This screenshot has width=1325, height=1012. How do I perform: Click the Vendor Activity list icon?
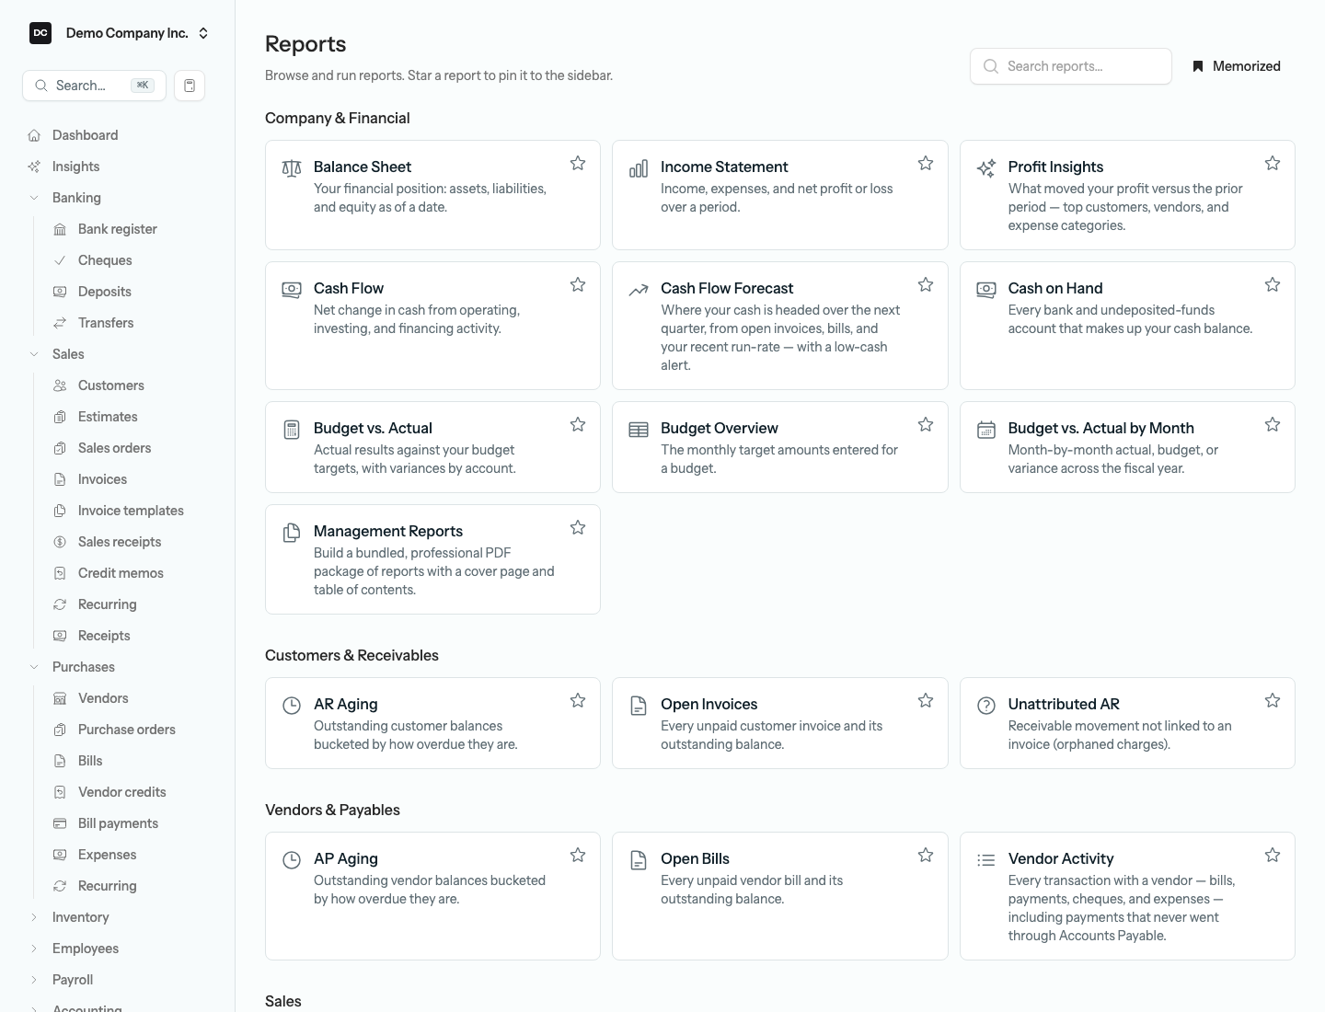(986, 860)
